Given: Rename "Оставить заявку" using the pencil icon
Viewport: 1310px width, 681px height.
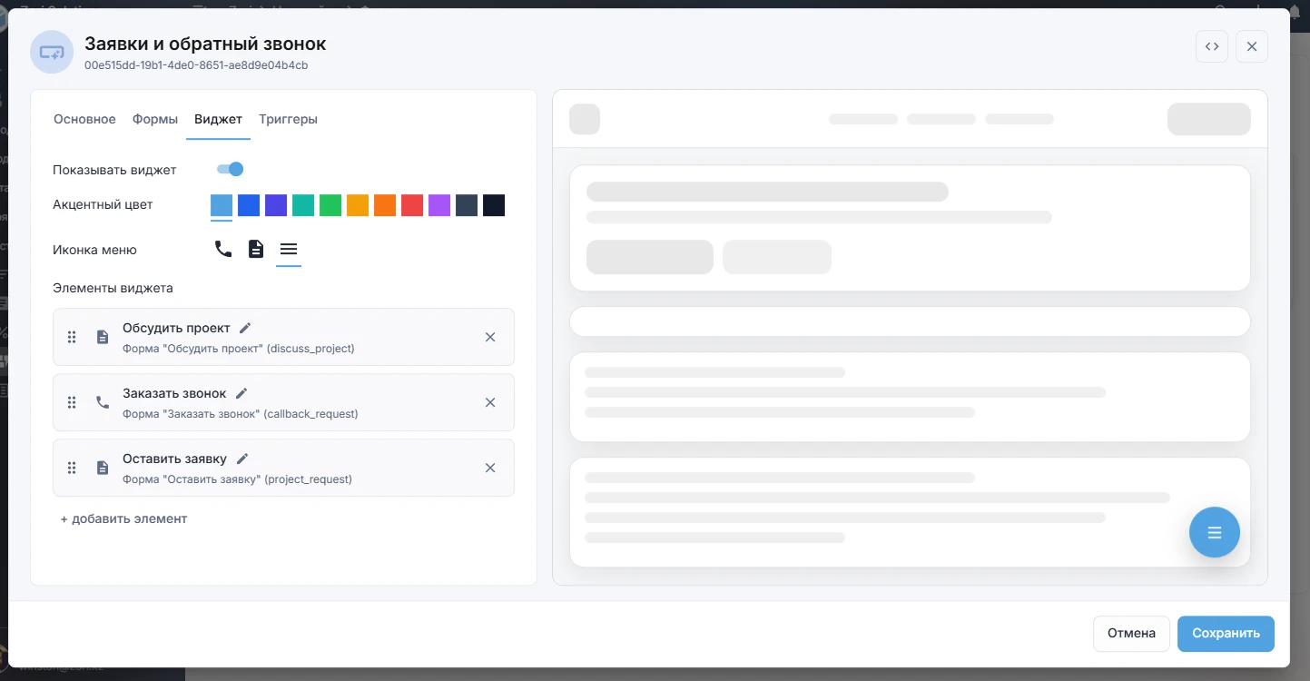Looking at the screenshot, I should coord(242,459).
